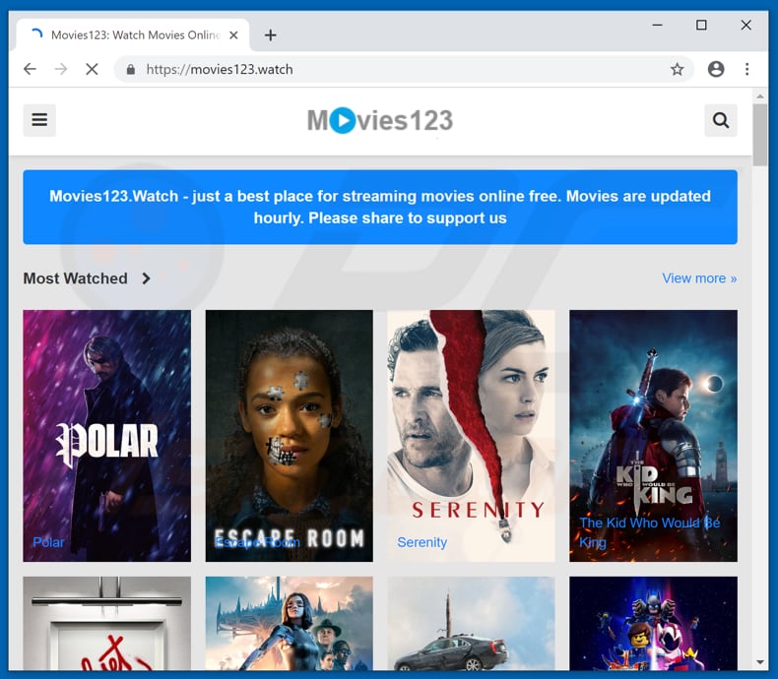Go back with the browser back arrow

[x=30, y=69]
